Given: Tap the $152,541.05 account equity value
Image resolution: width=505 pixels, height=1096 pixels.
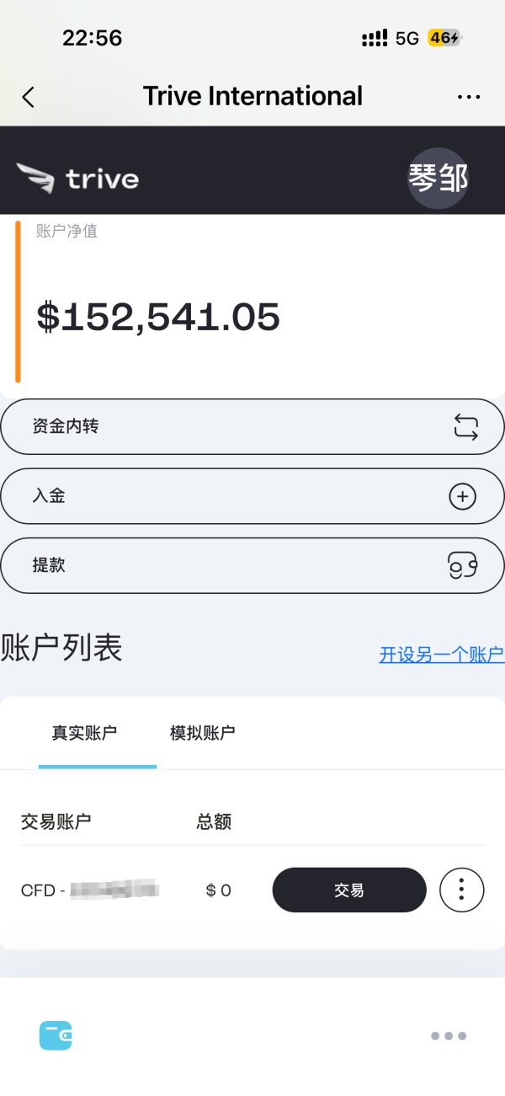Looking at the screenshot, I should (158, 317).
